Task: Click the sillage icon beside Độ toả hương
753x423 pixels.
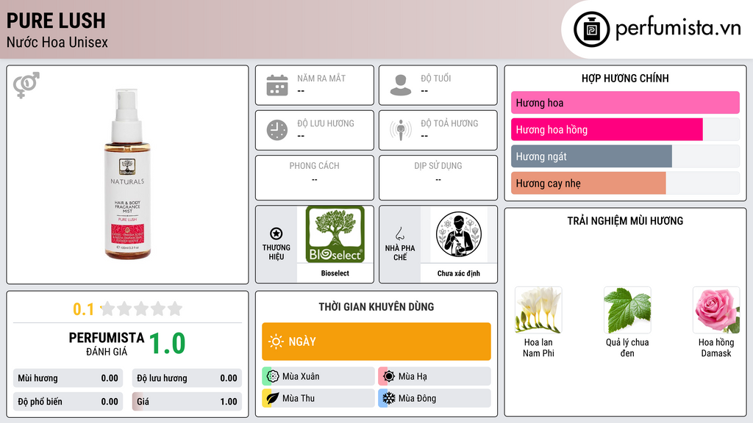Action: tap(401, 130)
